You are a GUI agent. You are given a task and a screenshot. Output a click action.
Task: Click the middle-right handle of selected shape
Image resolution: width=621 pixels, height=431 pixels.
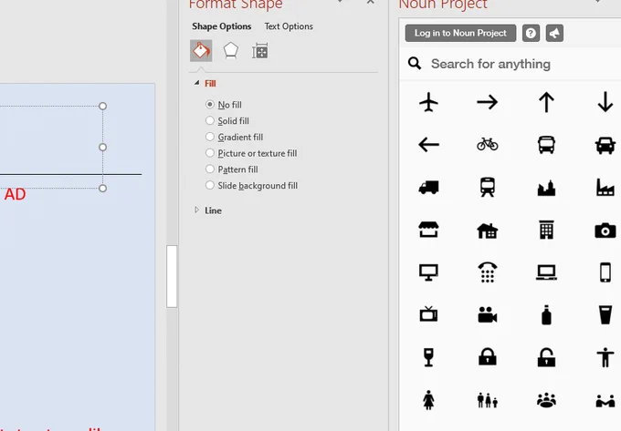tap(102, 147)
